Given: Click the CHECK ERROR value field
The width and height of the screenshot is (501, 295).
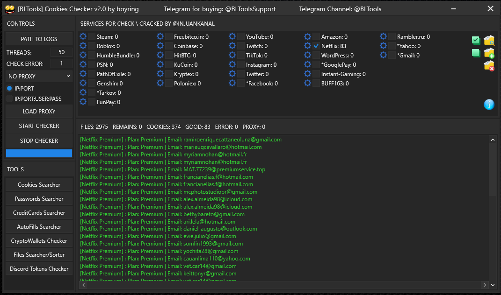Looking at the screenshot, I should click(x=61, y=63).
